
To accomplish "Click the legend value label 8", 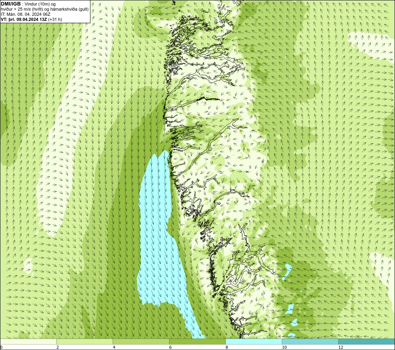I will [227, 347].
